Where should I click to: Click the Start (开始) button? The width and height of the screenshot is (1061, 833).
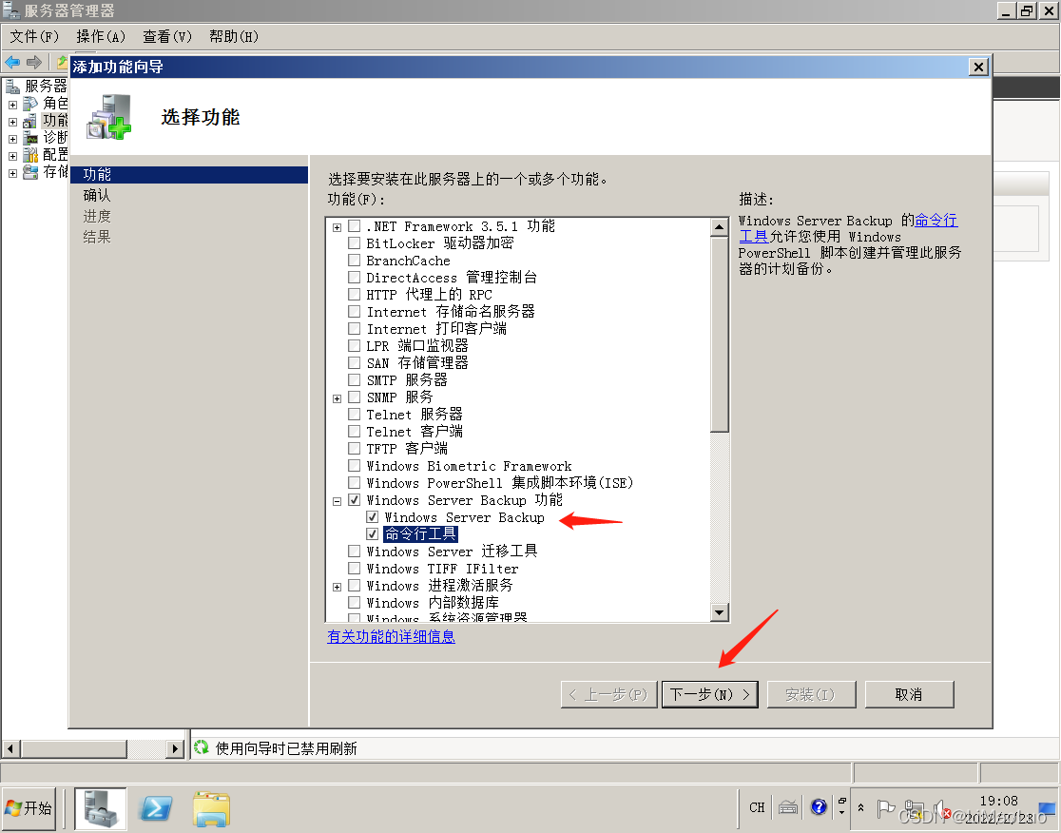[x=28, y=808]
